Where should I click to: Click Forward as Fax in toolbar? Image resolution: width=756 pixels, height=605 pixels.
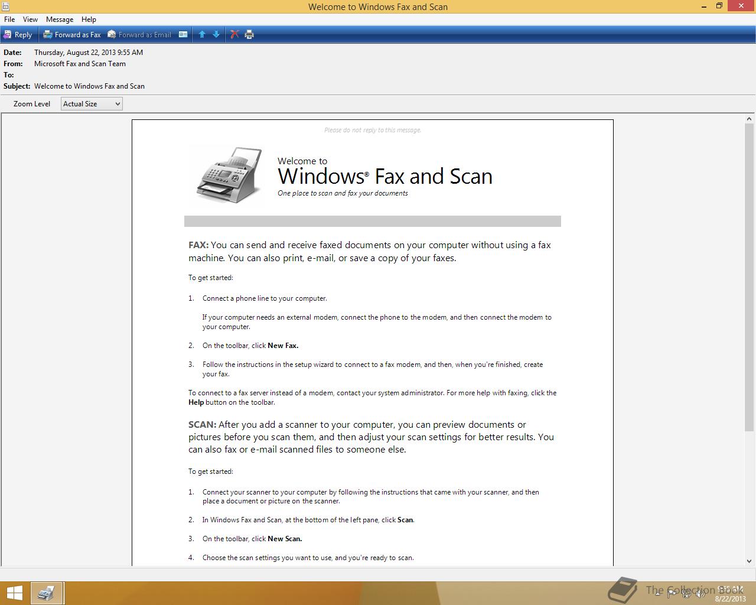pyautogui.click(x=72, y=35)
